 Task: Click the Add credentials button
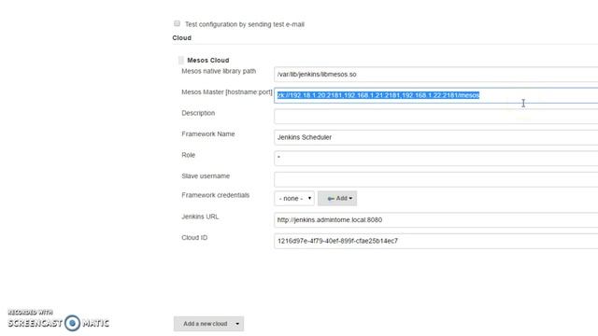[x=337, y=199]
